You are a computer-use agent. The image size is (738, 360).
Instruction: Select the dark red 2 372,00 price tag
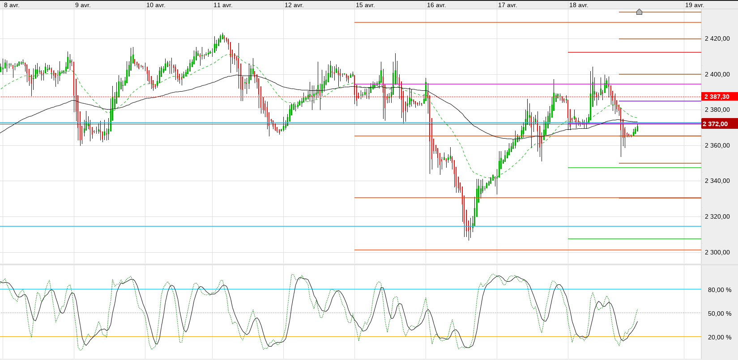pos(719,124)
